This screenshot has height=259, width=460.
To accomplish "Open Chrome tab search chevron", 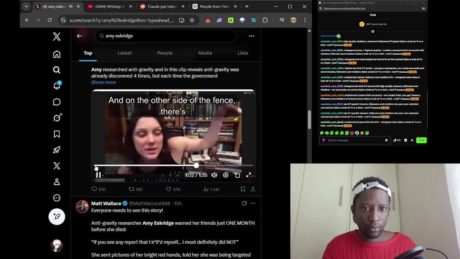I will click(26, 6).
